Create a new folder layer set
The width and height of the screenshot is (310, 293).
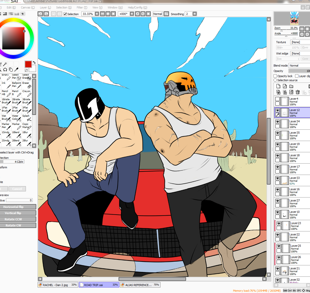pyautogui.click(x=291, y=86)
